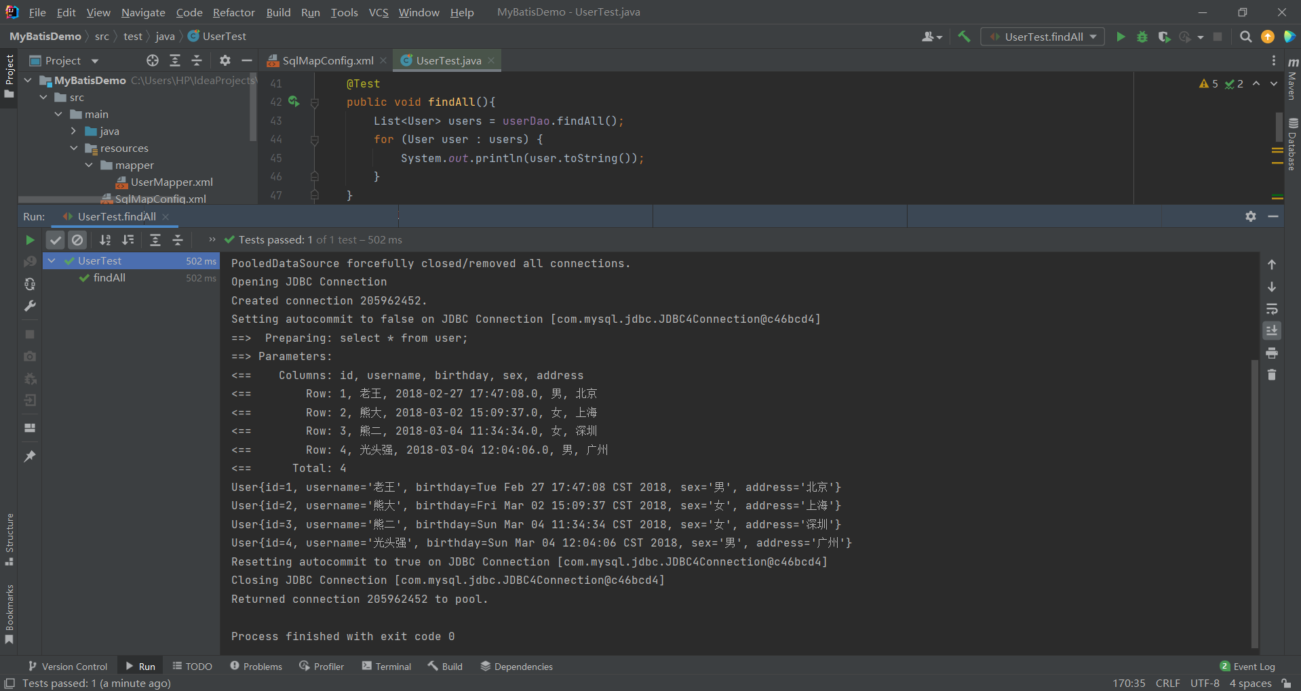This screenshot has width=1301, height=691.
Task: Open Search Everywhere magnifier
Action: point(1245,37)
